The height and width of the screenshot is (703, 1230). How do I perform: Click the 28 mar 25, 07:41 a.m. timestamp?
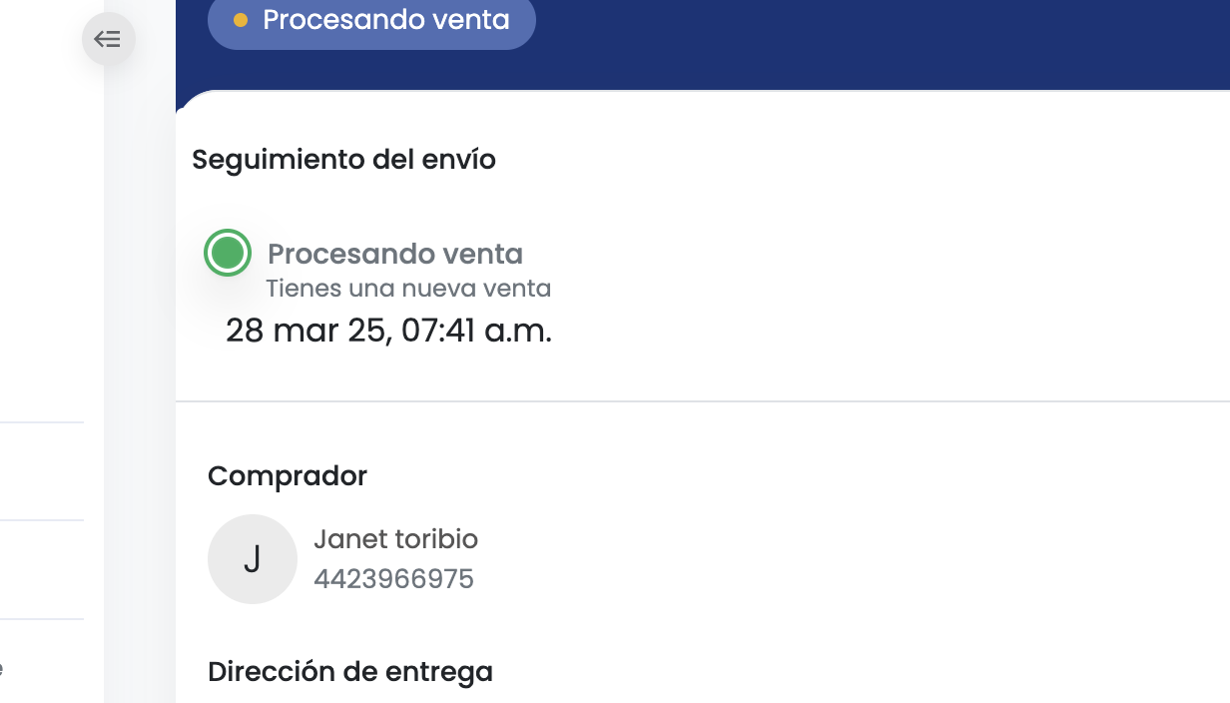click(388, 331)
